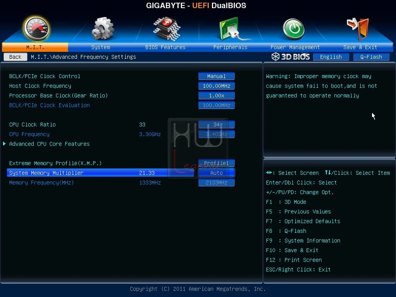Switch to the M.I.T. tab
Screen dimensions: 396x297
click(35, 47)
